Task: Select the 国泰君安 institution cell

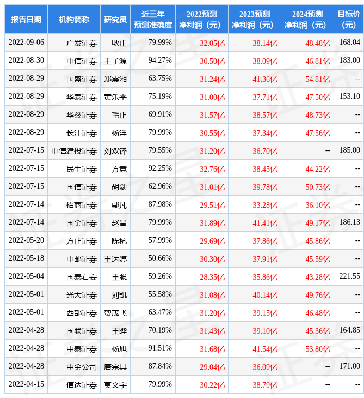Action: (82, 276)
